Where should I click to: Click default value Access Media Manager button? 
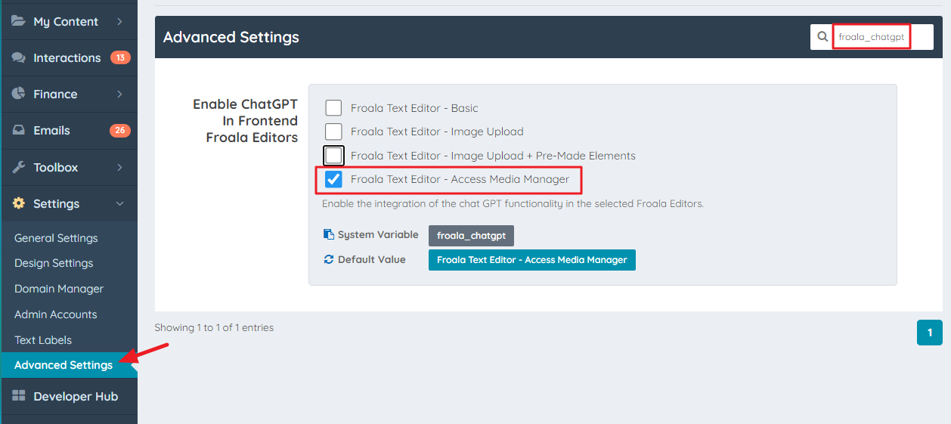click(532, 260)
